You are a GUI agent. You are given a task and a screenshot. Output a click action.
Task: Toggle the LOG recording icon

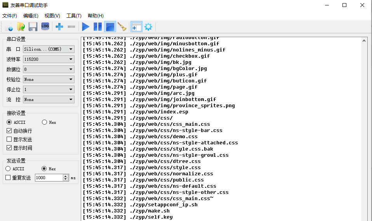pos(45,26)
